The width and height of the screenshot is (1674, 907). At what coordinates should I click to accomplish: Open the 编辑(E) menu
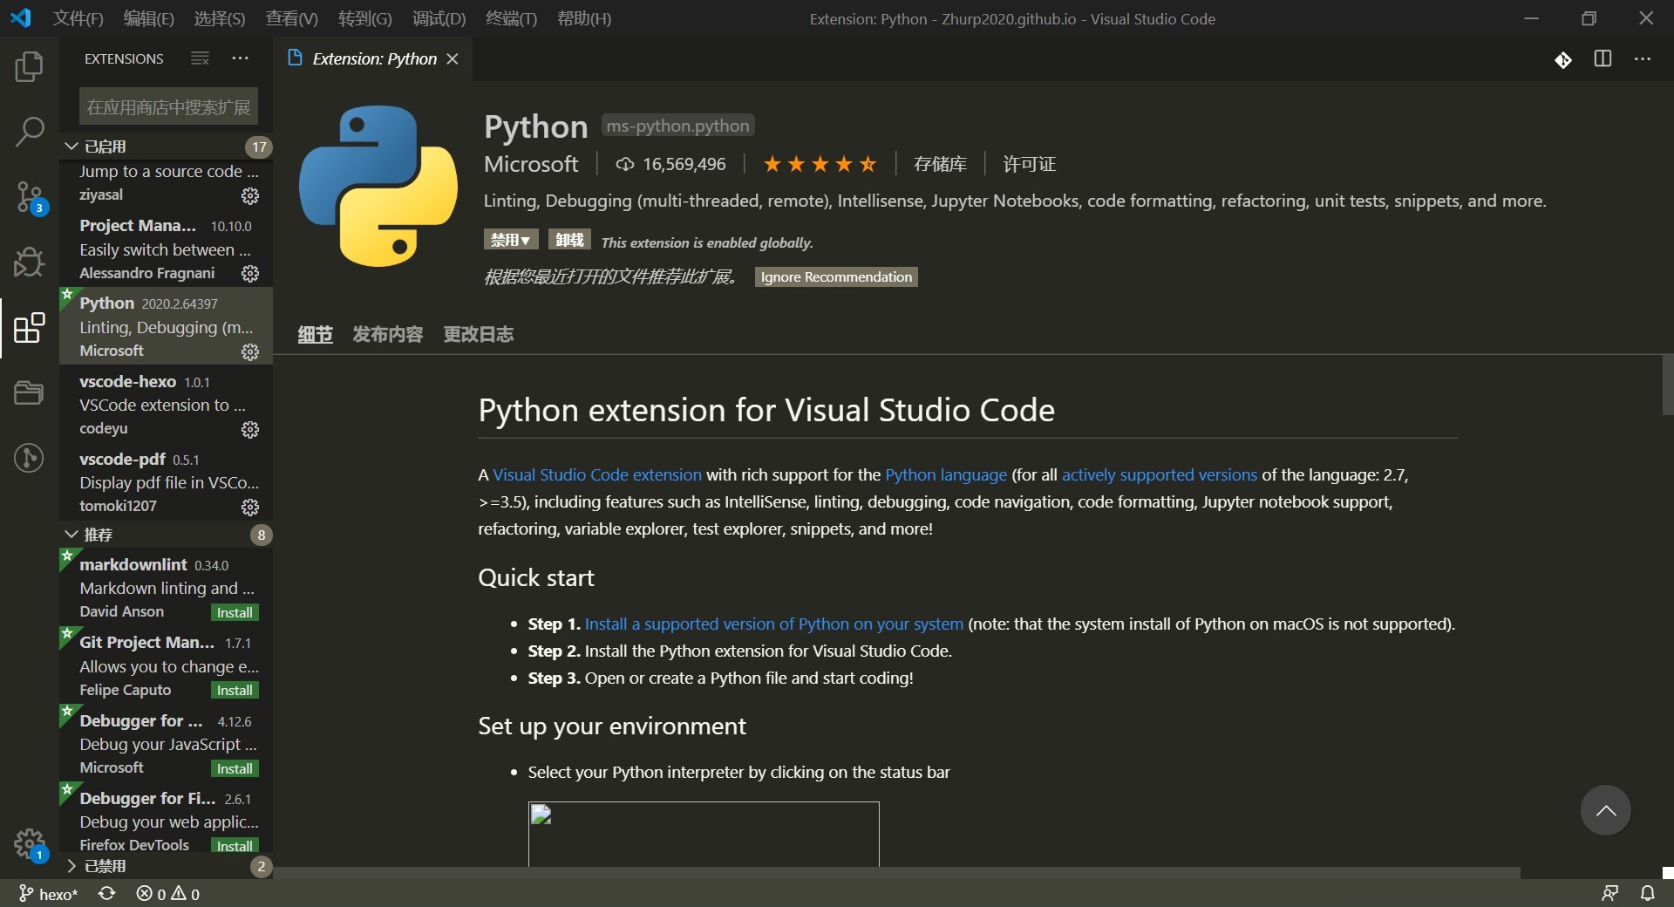tap(149, 18)
